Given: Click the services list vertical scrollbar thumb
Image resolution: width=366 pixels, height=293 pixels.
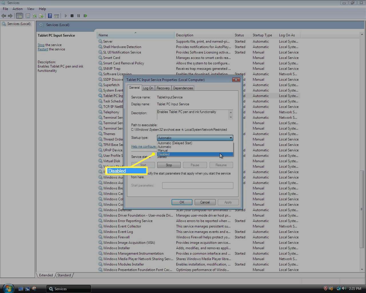Looking at the screenshot, I should pos(362,209).
